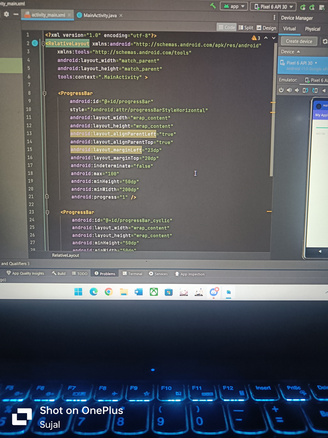Click the green hammer Make Project icon
Screen dimensions: 328x438
pos(213,6)
